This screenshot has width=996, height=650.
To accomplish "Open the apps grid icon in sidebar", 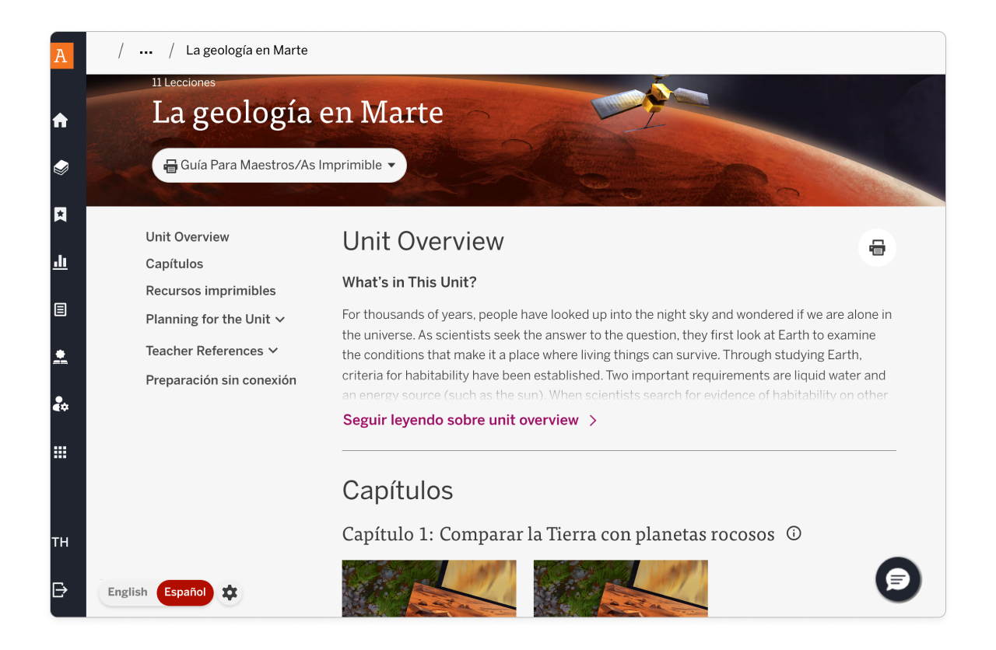I will (x=60, y=451).
